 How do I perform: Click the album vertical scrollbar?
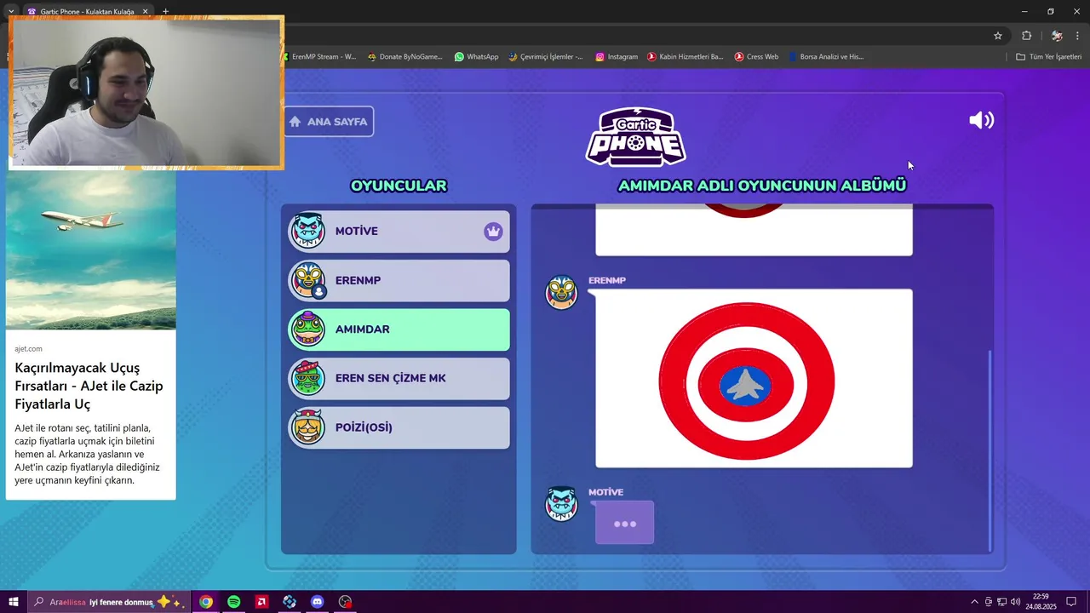click(x=989, y=450)
